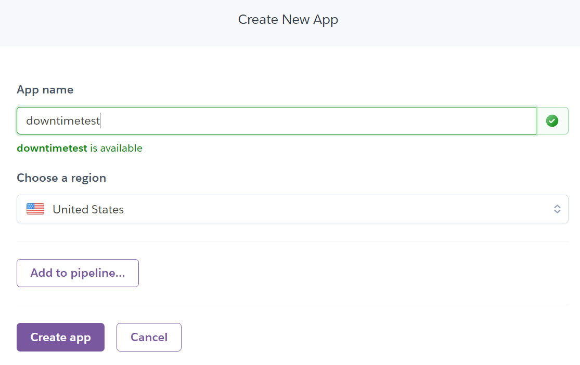The height and width of the screenshot is (365, 580).
Task: Click the bold green "downtimetest" name below the field
Action: tap(52, 148)
